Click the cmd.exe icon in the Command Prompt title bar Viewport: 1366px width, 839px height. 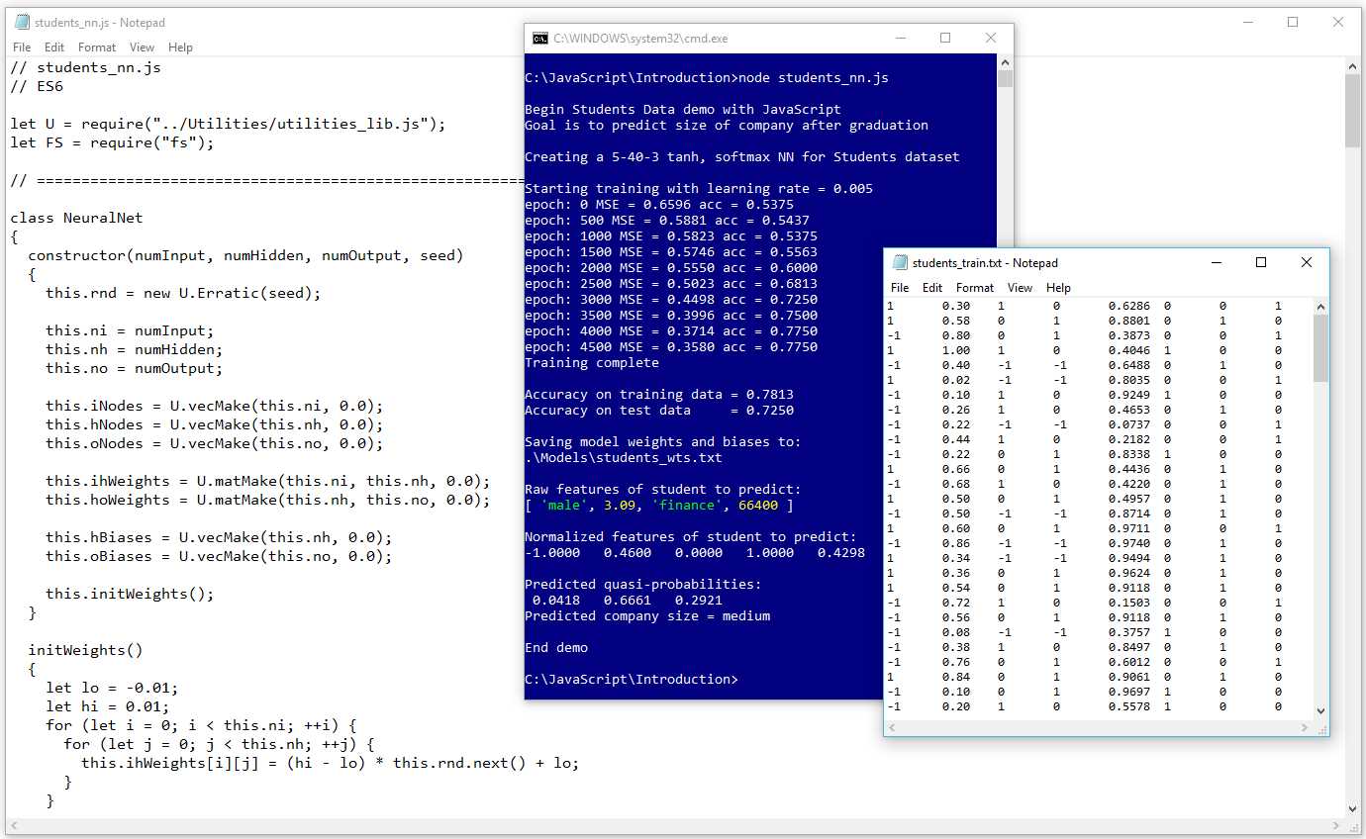(539, 38)
